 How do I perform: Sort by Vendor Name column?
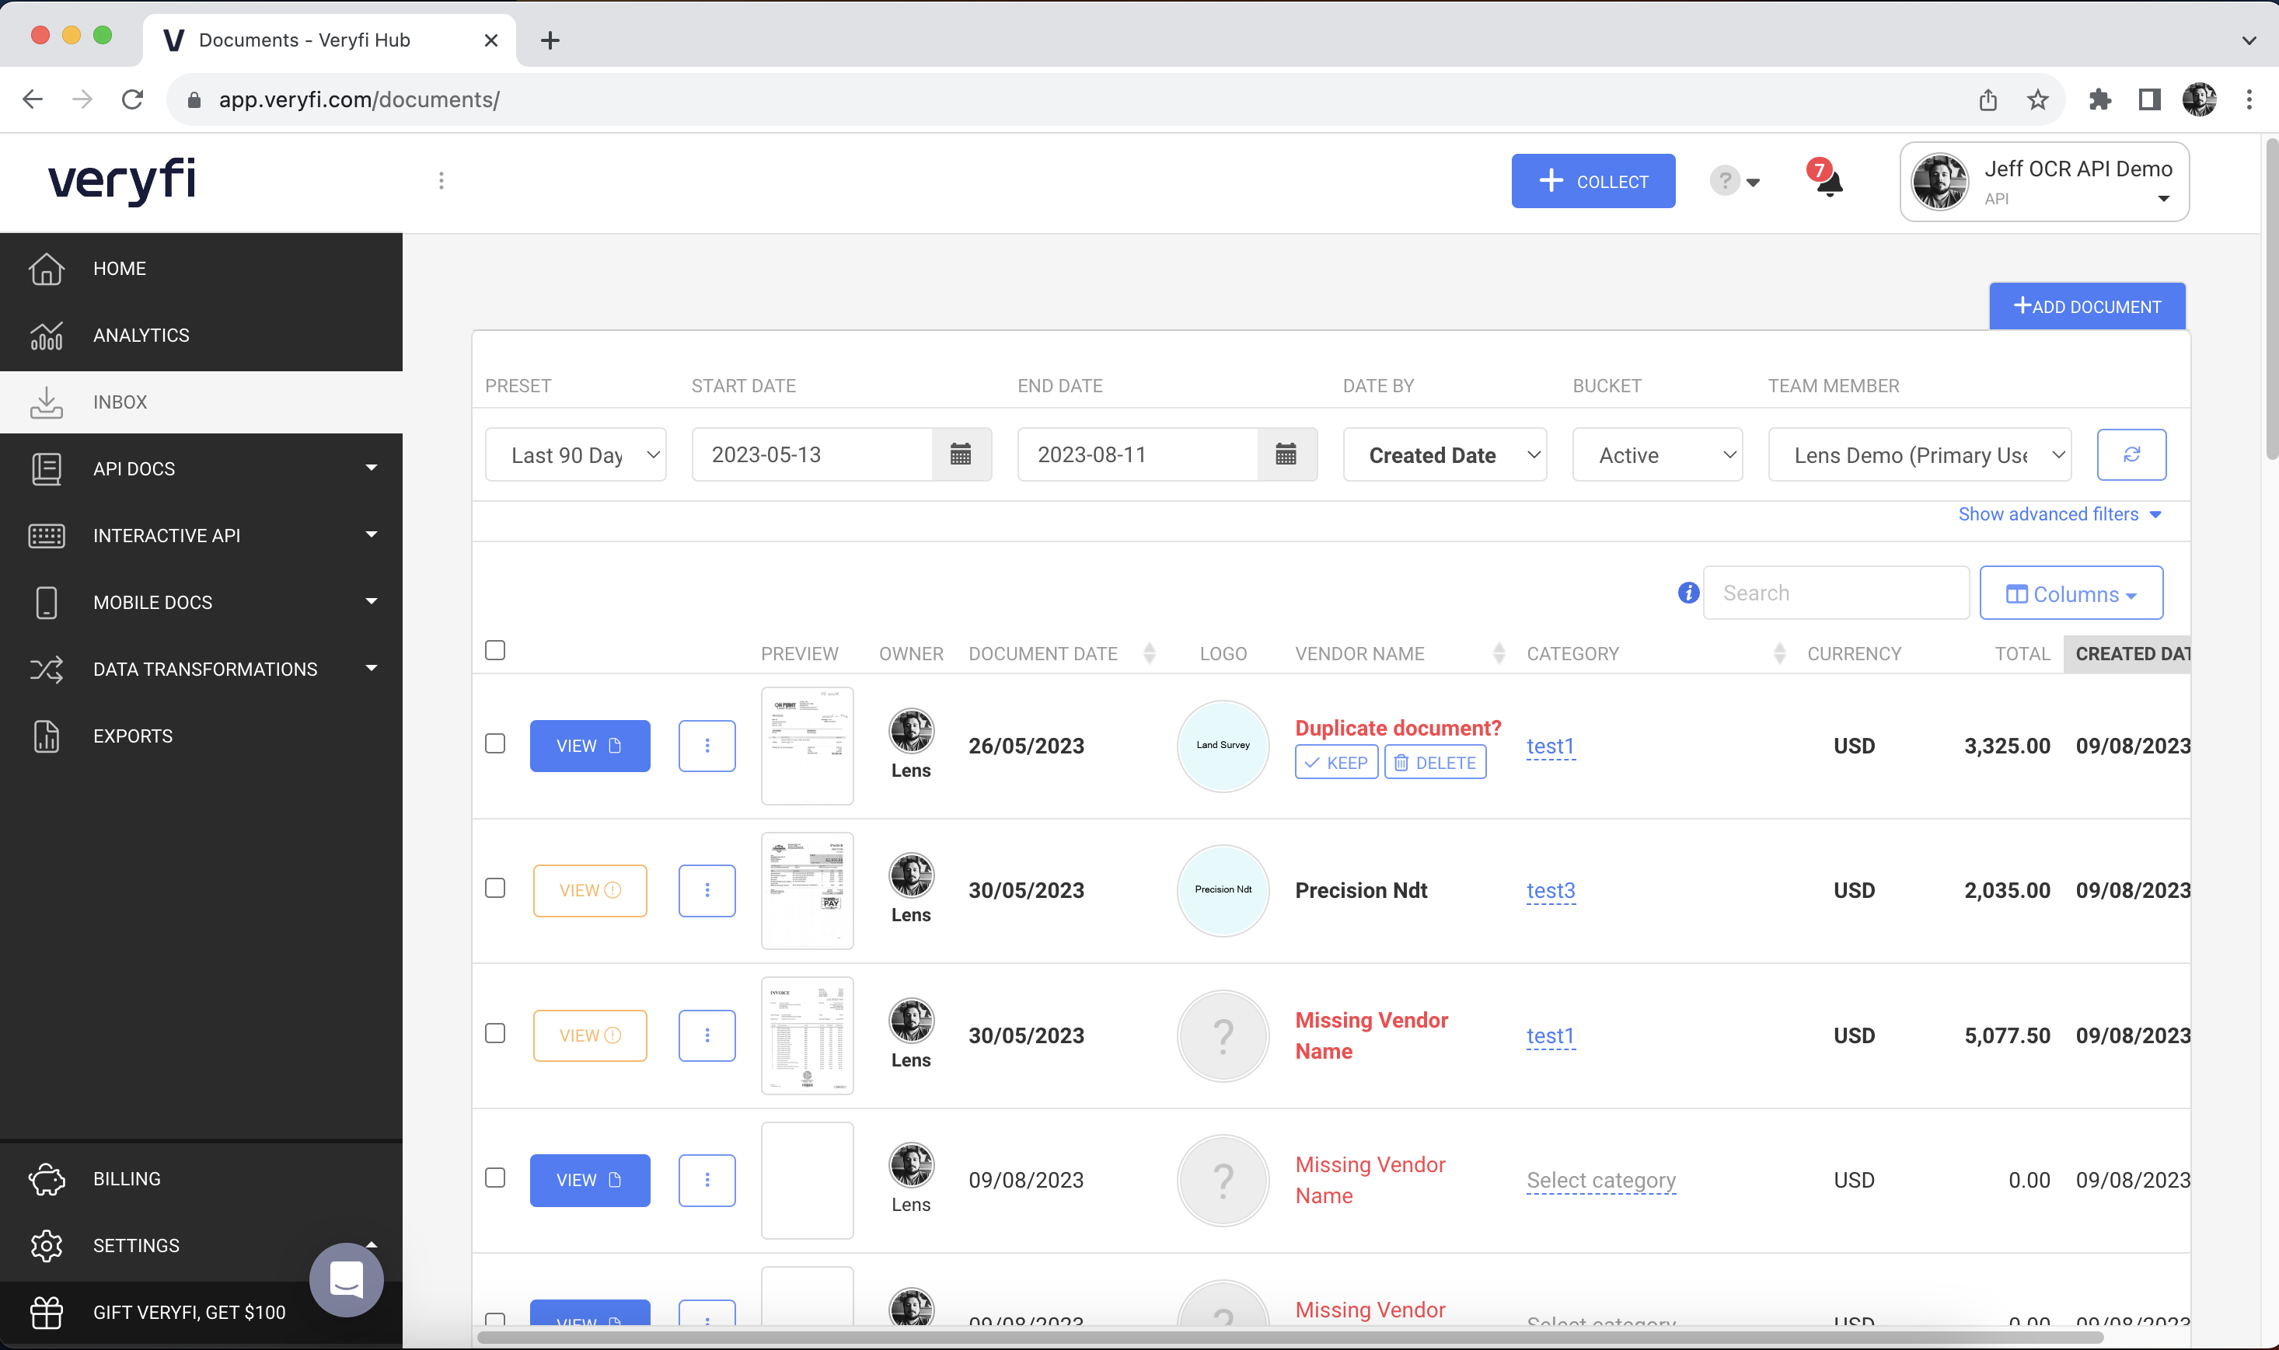point(1499,653)
